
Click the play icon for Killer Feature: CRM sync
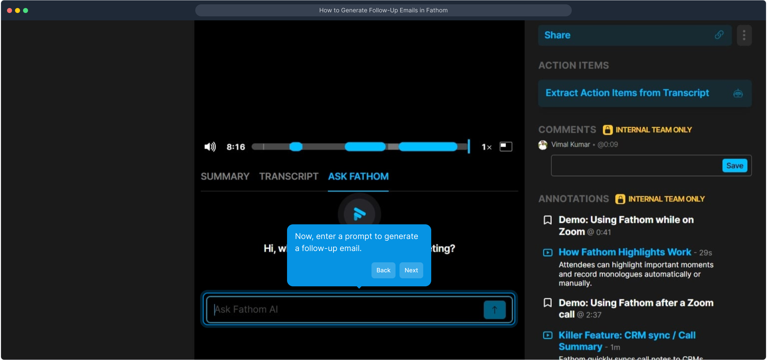[548, 335]
